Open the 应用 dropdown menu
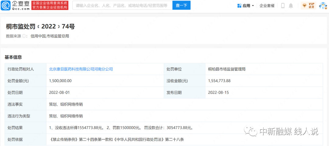 [246, 6]
